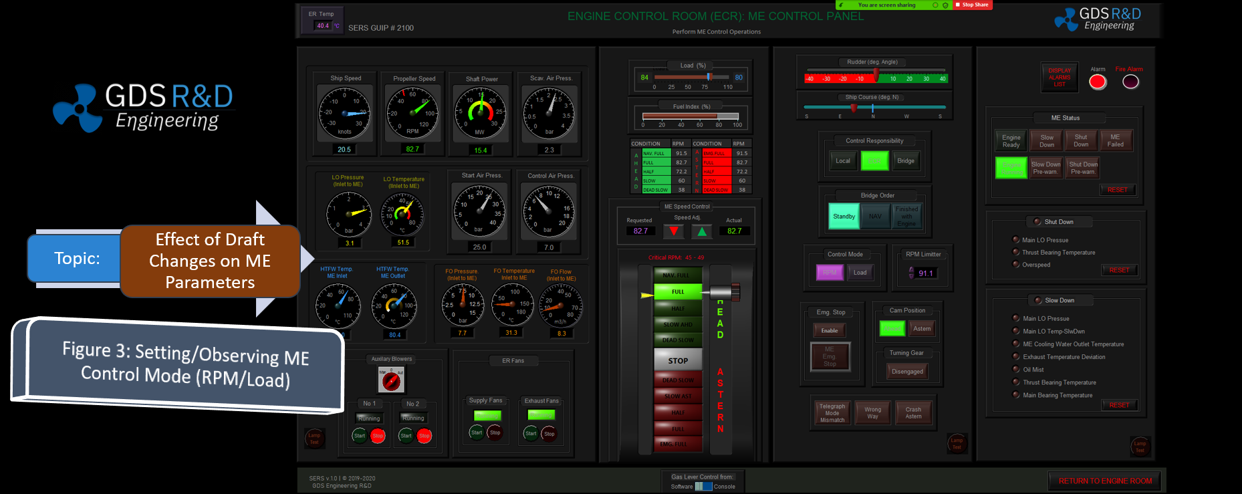Set Cam Position to Astern
Screen dimensions: 1242x494
(922, 328)
